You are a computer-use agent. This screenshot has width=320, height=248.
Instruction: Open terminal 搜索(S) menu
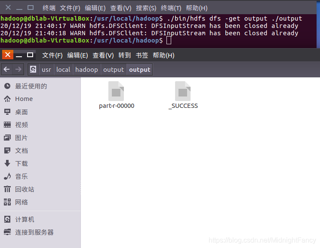(146, 8)
